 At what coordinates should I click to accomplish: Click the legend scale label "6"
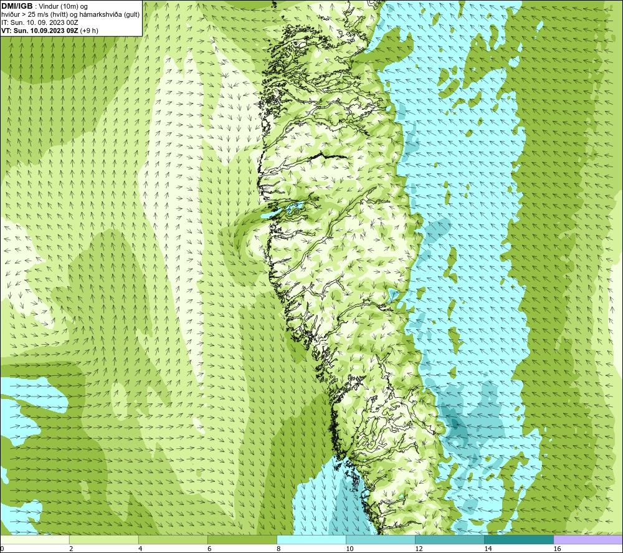click(x=209, y=549)
